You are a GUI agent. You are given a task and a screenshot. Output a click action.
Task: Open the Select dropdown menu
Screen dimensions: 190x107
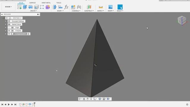[120, 11]
